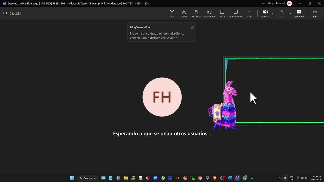Image resolution: width=324 pixels, height=182 pixels.
Task: Open Brave browser from the taskbar
Action: tap(215, 178)
